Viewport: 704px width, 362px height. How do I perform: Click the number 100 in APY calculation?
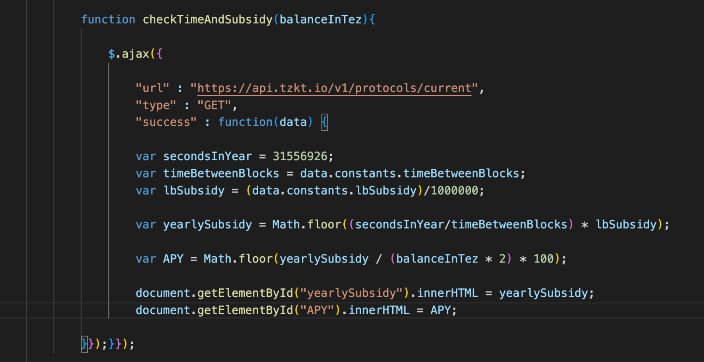point(543,259)
